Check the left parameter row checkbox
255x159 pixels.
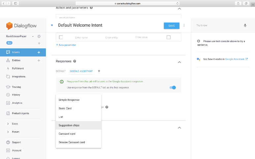pos(61,37)
